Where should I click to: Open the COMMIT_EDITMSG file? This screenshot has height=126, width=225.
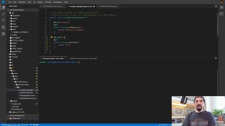click(x=20, y=32)
